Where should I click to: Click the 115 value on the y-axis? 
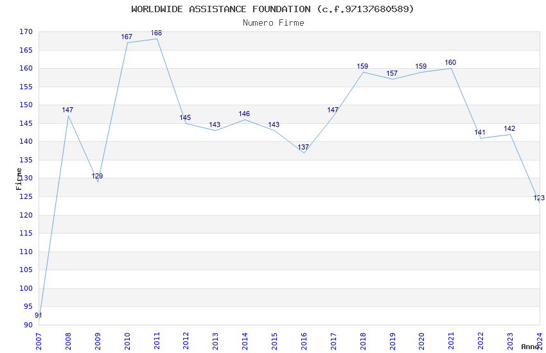click(26, 233)
